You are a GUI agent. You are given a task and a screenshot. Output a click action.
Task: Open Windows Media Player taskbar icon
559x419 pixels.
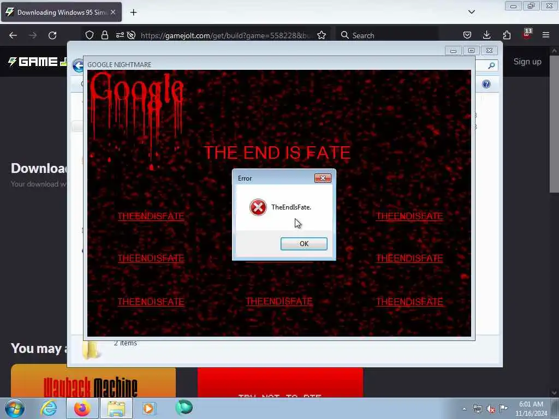click(x=148, y=408)
